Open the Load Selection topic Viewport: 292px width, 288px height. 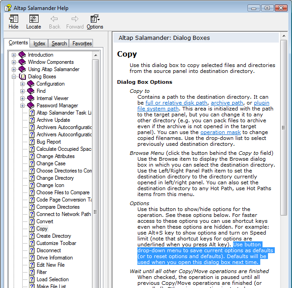pyautogui.click(x=53, y=279)
